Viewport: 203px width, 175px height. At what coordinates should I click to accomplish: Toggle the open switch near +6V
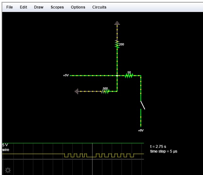point(142,105)
